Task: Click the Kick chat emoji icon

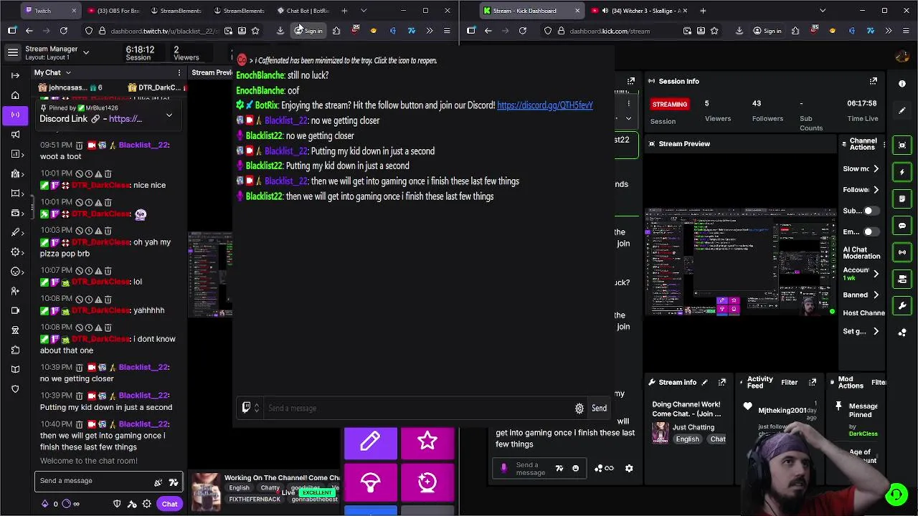Action: coord(575,469)
